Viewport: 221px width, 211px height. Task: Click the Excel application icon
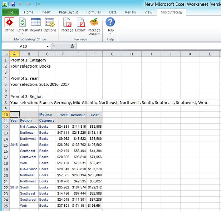[5, 4]
